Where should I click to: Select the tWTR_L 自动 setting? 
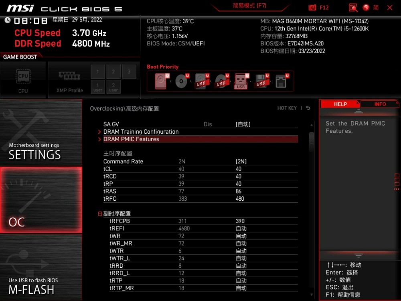tap(241, 258)
